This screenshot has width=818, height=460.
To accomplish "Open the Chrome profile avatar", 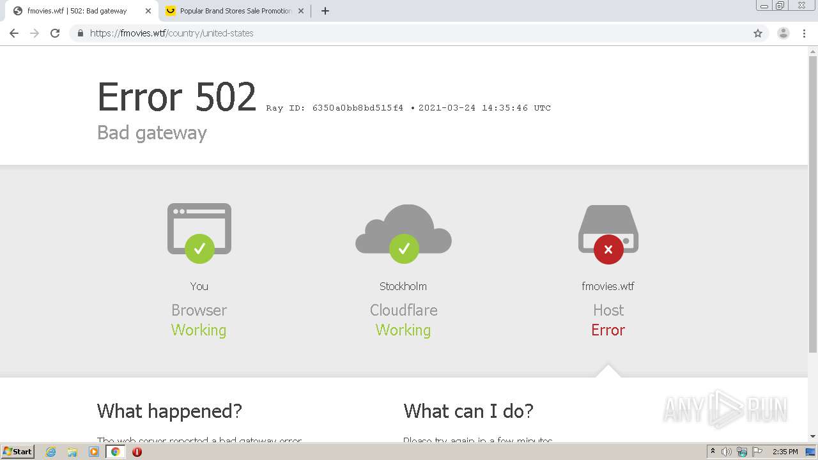I will point(783,33).
